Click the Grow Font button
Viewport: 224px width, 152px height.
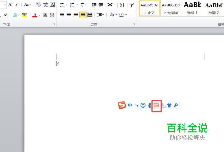[10, 5]
